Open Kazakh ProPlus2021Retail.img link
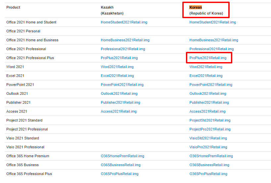This screenshot has width=271, height=183. tap(119, 58)
